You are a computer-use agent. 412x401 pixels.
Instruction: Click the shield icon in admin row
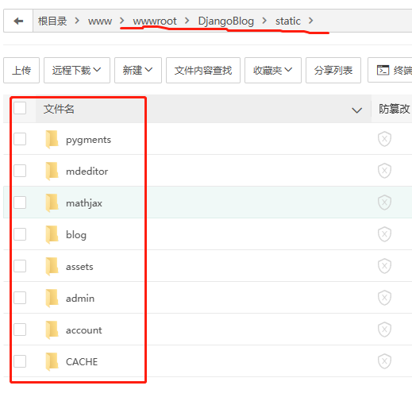[x=384, y=298]
